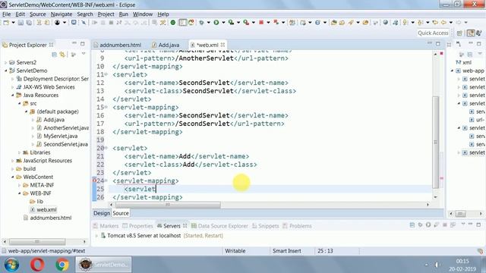The height and width of the screenshot is (273, 486).
Task: Open the New wizard dropdown arrow
Action: tap(13, 22)
